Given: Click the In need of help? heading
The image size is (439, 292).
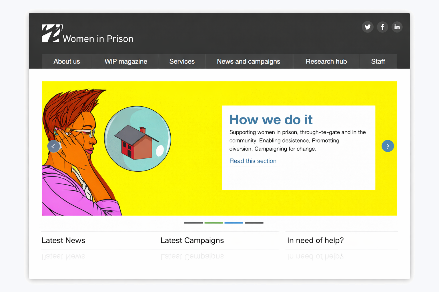Looking at the screenshot, I should click(315, 240).
